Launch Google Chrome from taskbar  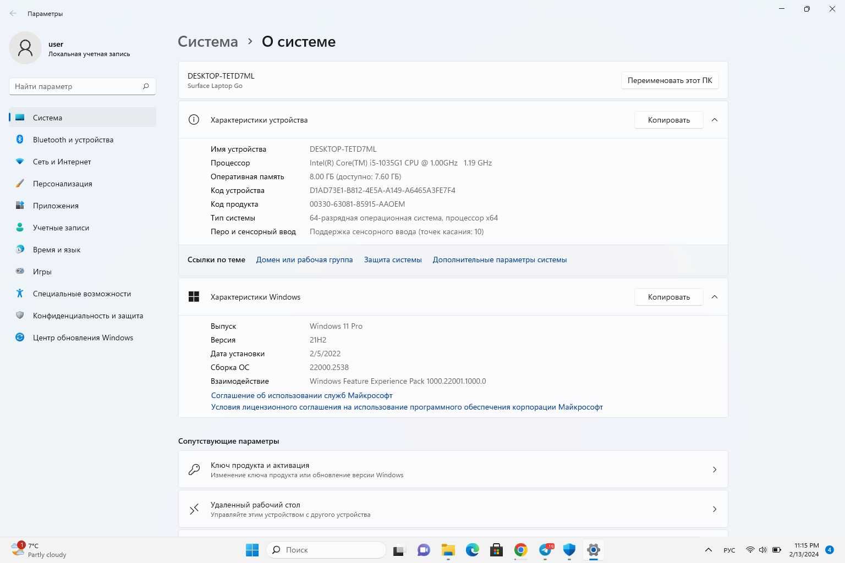[x=521, y=550]
